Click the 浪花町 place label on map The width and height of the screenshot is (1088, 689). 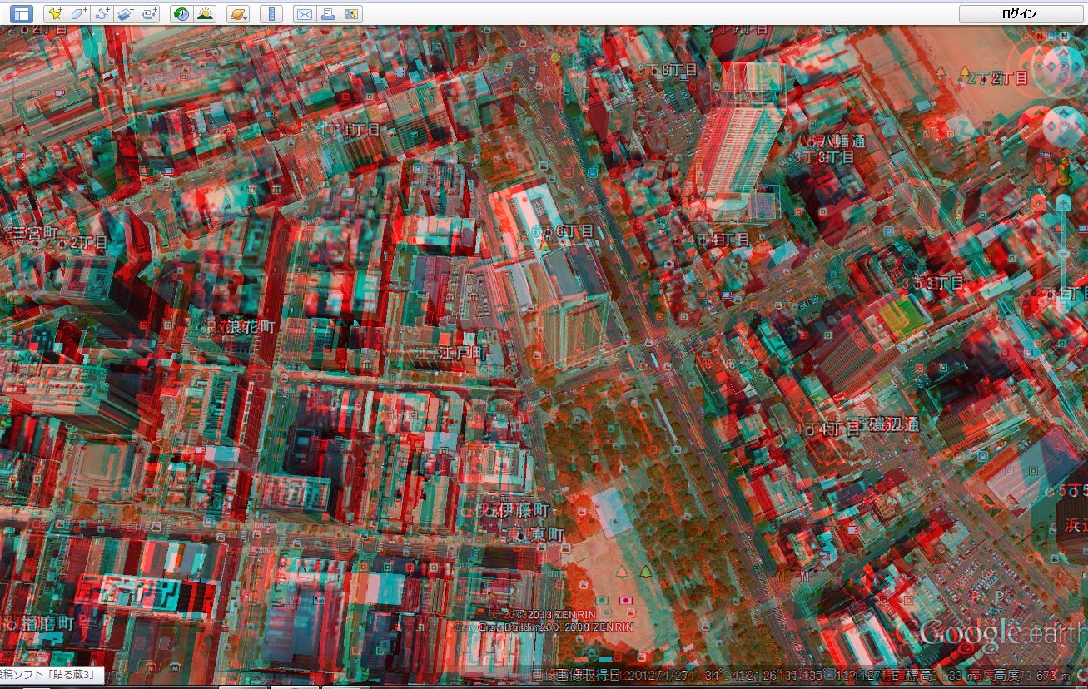point(245,326)
